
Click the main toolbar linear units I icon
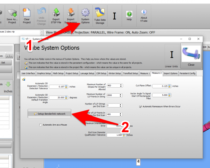(115, 16)
